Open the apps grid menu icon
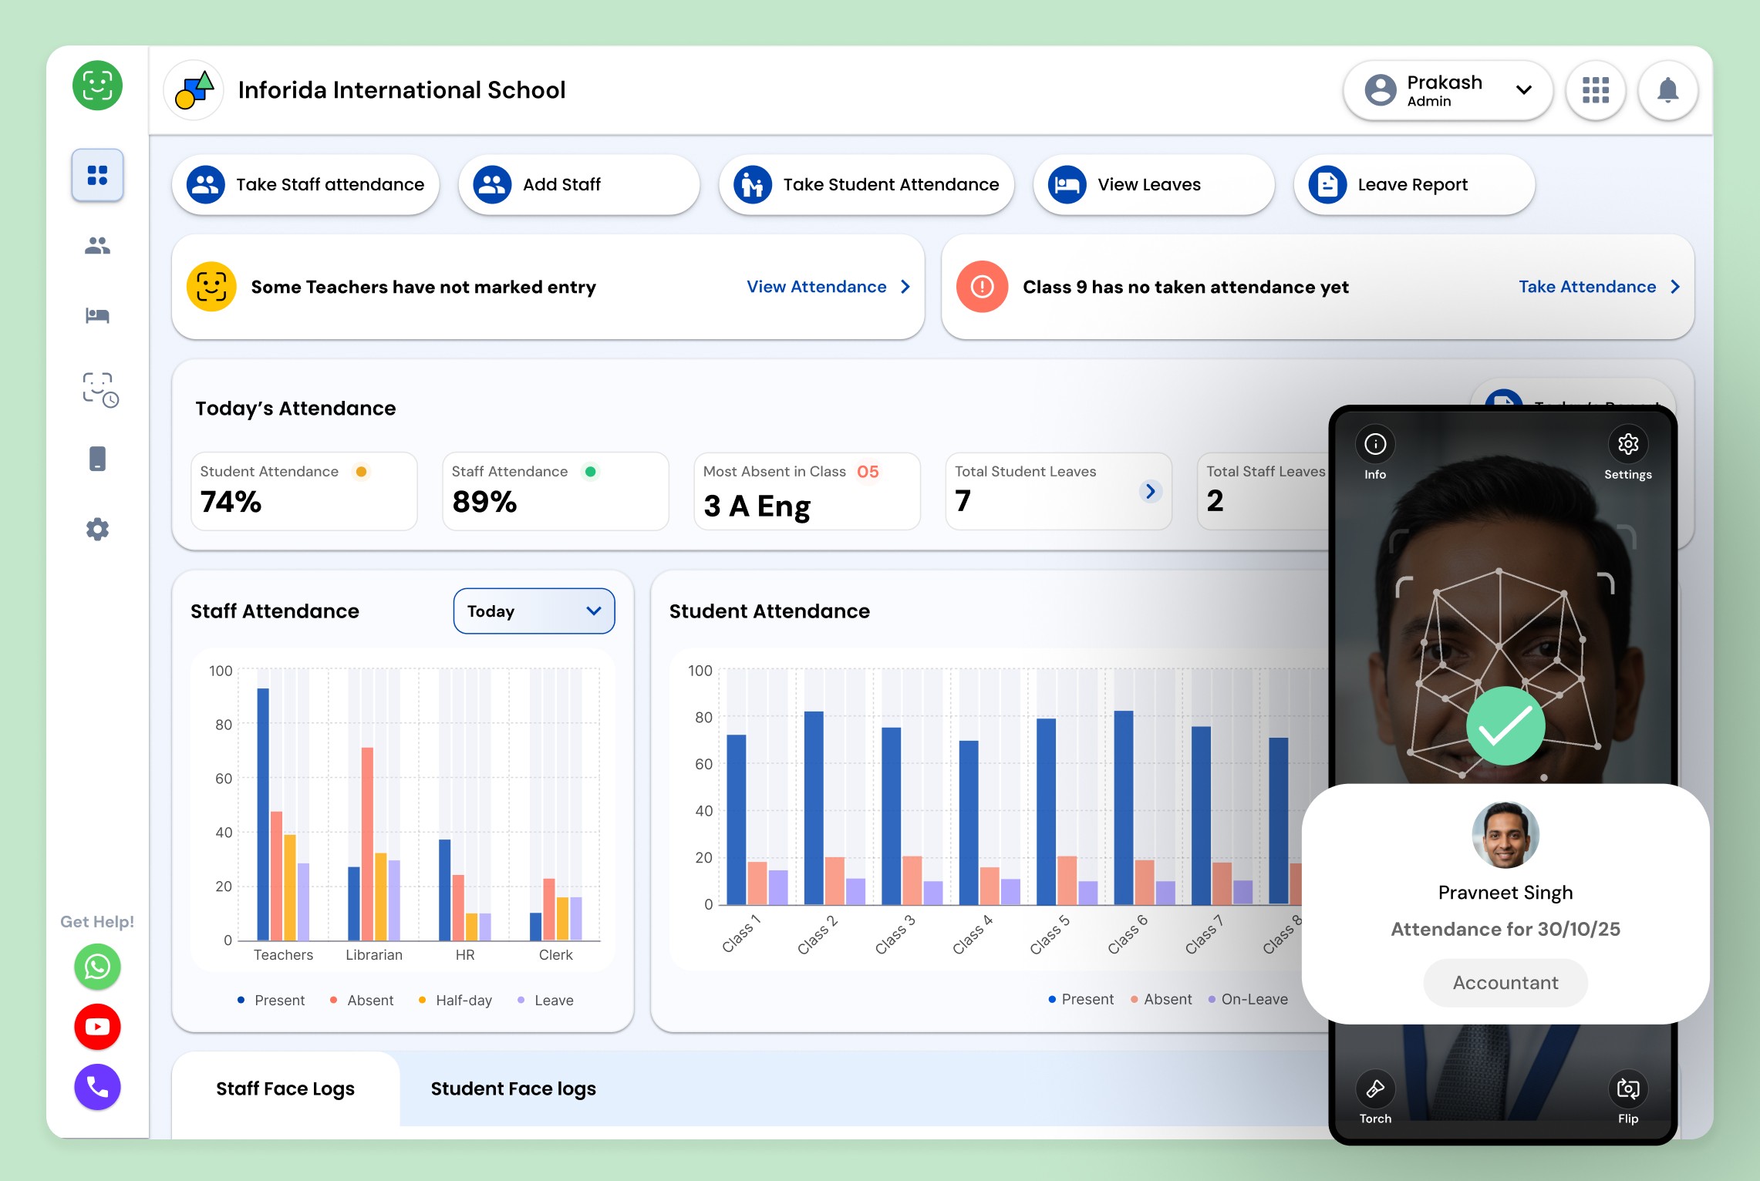 (x=1595, y=90)
